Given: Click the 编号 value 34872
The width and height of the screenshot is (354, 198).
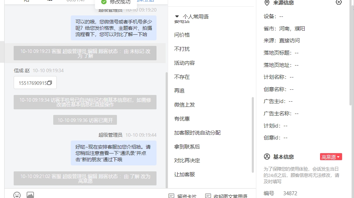Looking at the screenshot, I should (x=290, y=193).
